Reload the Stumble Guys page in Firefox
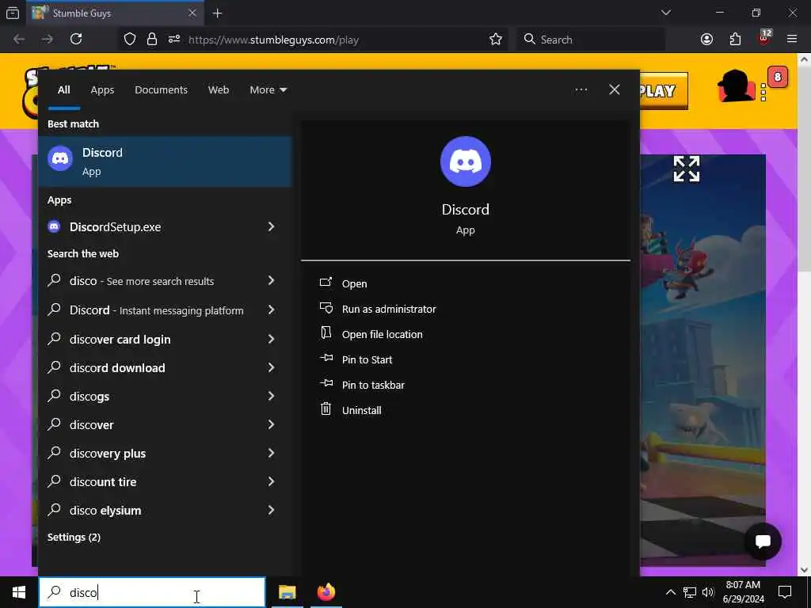Screen dimensions: 811x608 click(x=76, y=40)
